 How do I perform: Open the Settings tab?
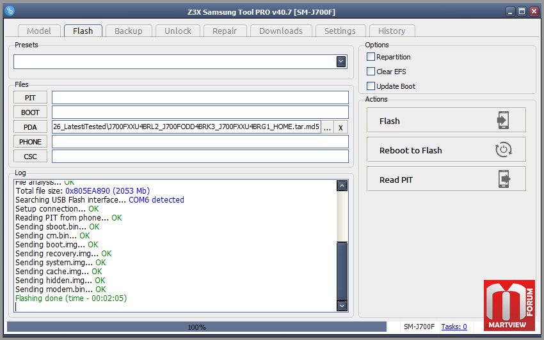point(340,31)
